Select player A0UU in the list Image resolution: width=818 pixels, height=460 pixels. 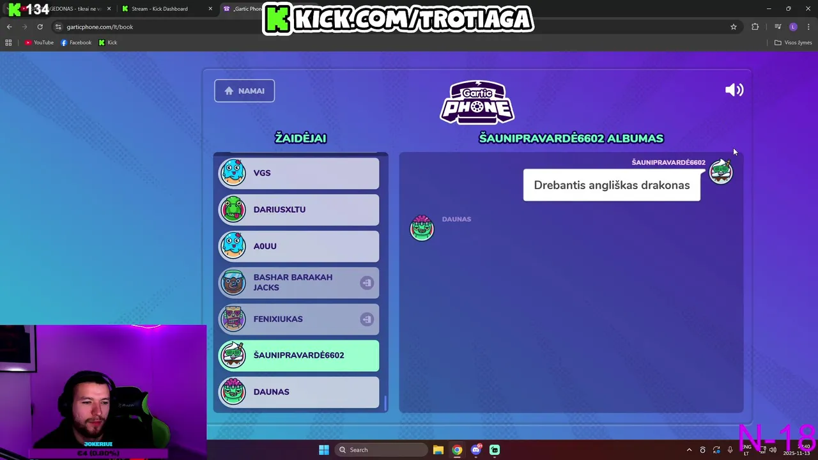(x=299, y=246)
